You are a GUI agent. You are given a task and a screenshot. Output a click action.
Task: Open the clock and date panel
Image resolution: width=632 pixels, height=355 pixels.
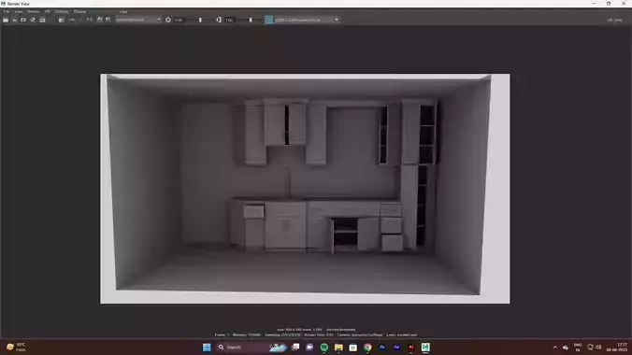coord(617,347)
